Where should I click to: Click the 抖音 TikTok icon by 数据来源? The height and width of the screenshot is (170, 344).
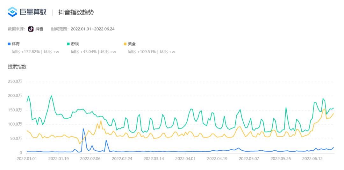tap(31, 29)
